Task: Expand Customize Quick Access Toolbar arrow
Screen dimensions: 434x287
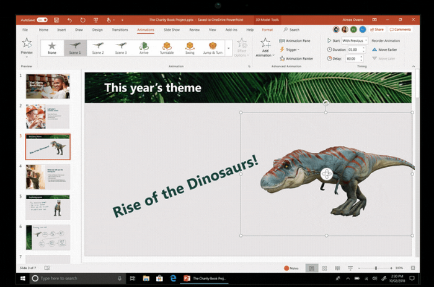Action: point(122,20)
